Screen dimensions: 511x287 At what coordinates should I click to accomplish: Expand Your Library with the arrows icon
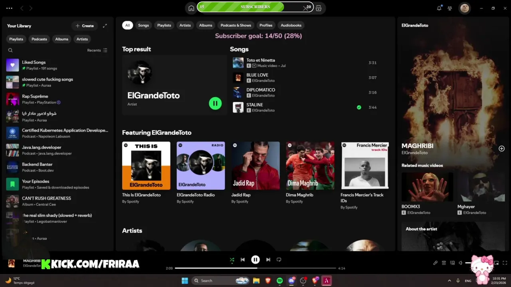point(105,26)
